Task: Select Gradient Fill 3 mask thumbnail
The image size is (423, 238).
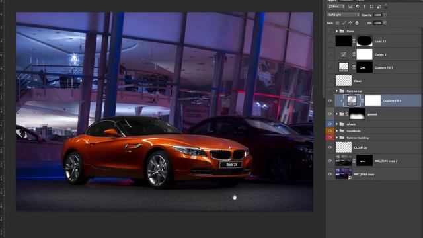Action: pyautogui.click(x=364, y=67)
